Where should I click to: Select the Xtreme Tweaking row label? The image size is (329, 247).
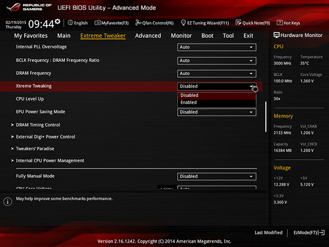tap(34, 86)
